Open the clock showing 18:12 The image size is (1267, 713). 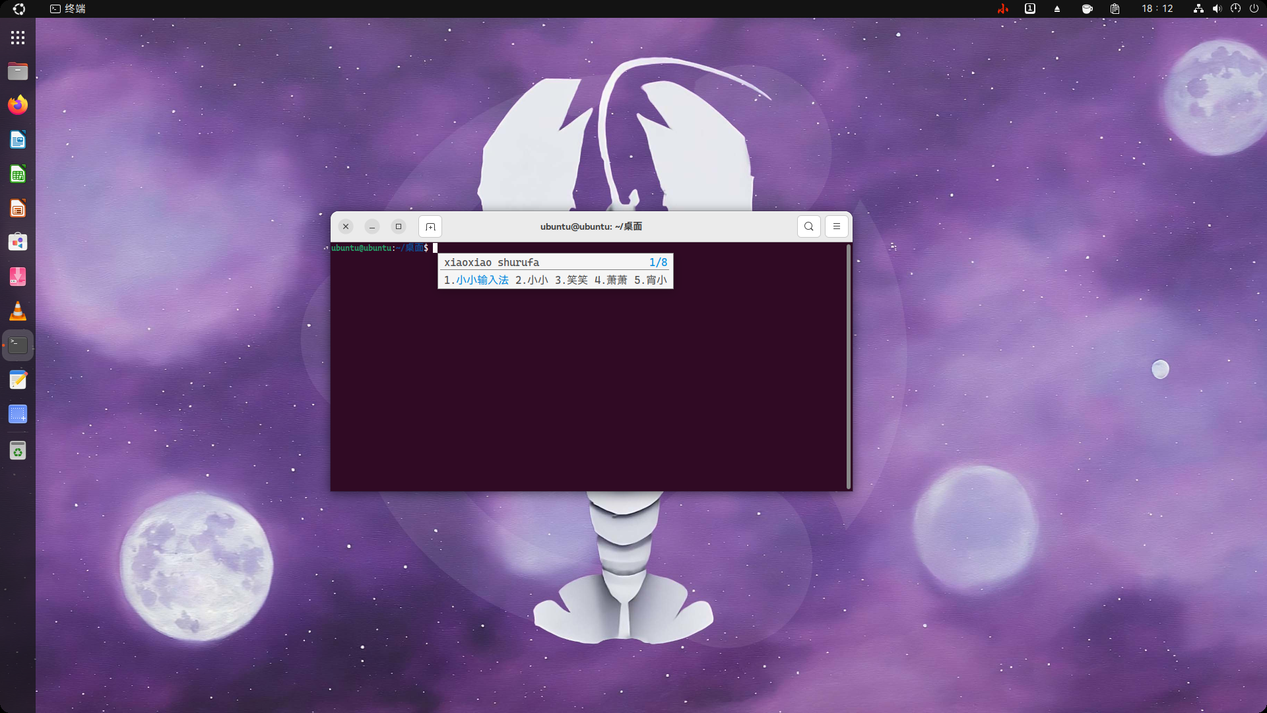[1157, 9]
